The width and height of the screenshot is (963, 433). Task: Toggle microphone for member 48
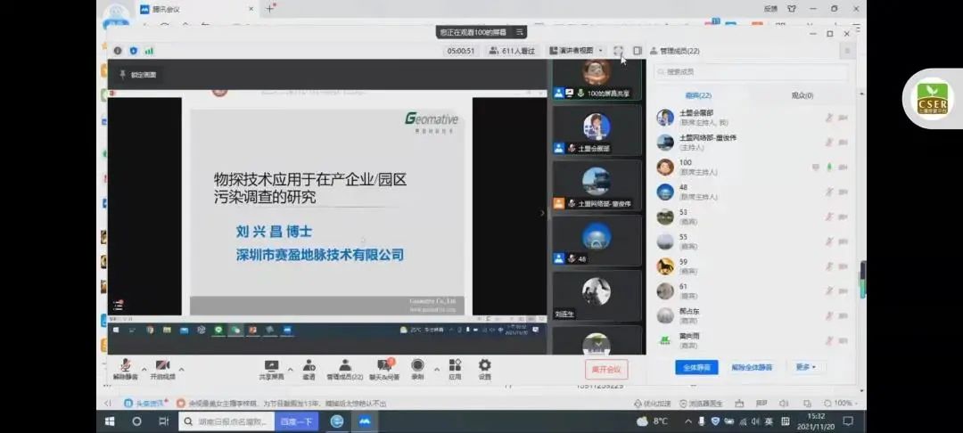[829, 192]
